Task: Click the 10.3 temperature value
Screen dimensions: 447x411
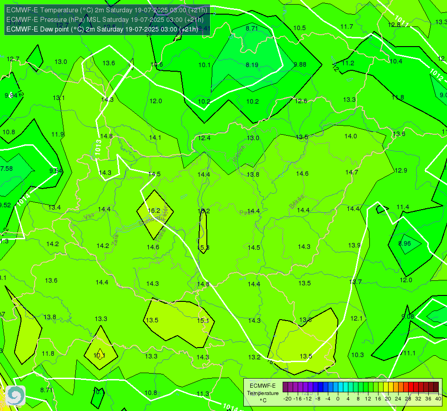Action: 358,355
